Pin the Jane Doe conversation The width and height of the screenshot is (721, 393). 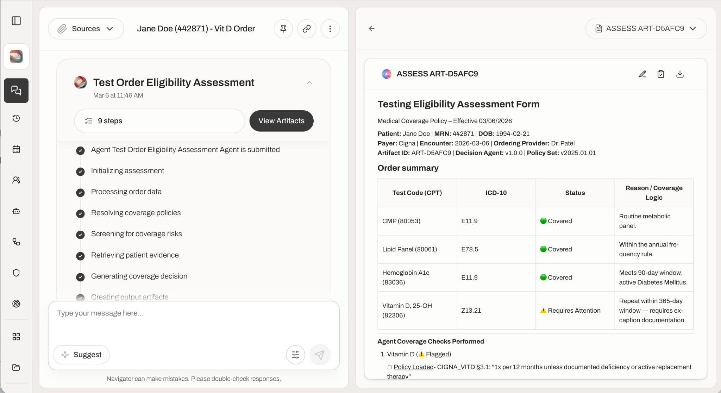pyautogui.click(x=283, y=29)
